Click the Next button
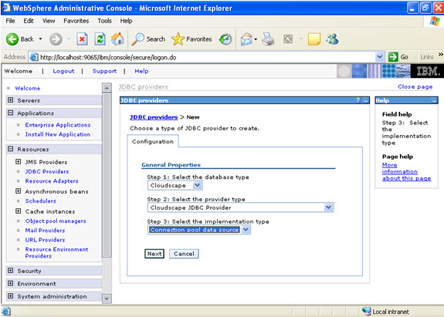This screenshot has height=317, width=444. (x=154, y=254)
